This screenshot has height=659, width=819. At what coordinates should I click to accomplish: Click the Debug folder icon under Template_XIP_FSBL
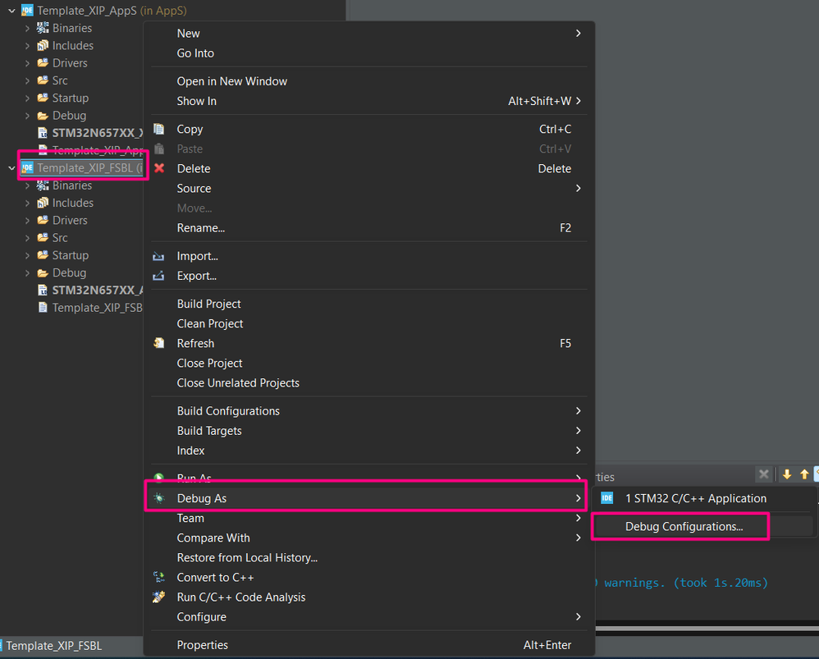(x=43, y=272)
